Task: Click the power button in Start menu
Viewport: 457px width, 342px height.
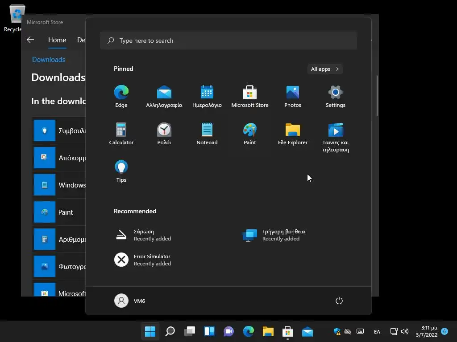Action: (x=339, y=301)
